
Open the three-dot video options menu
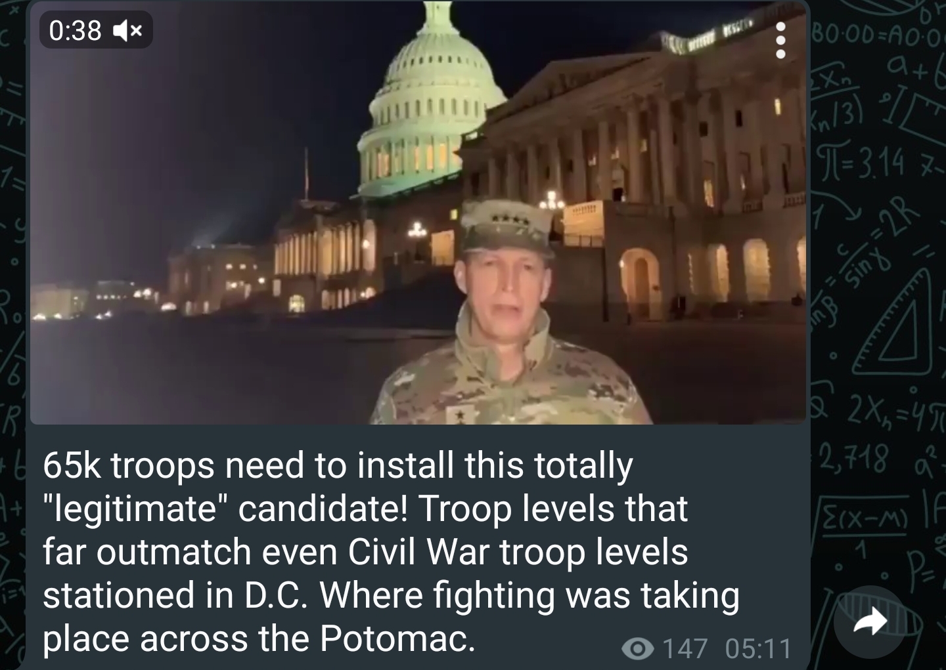780,41
